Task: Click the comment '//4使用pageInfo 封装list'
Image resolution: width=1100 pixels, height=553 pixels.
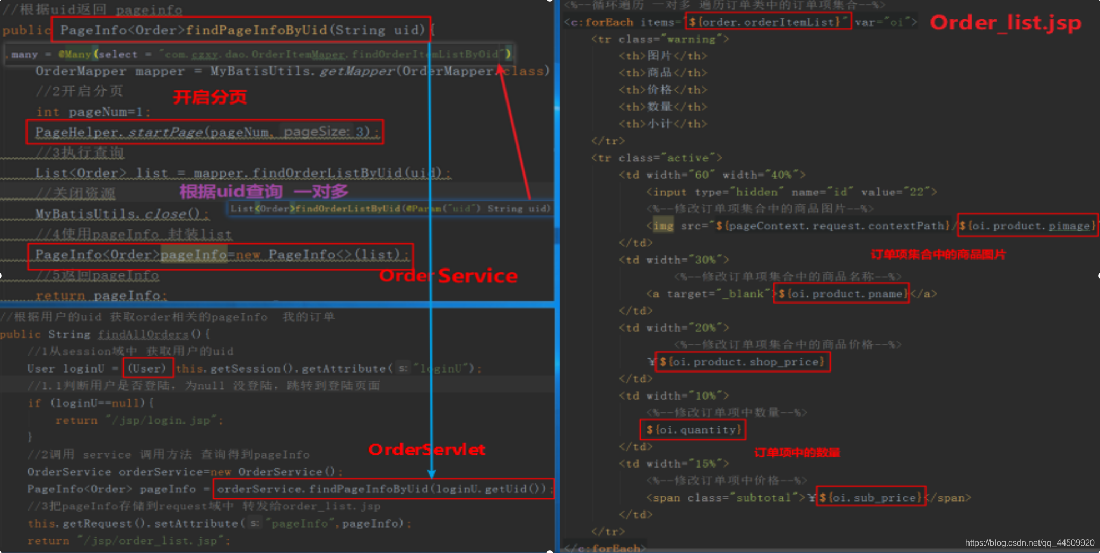Action: click(x=134, y=234)
